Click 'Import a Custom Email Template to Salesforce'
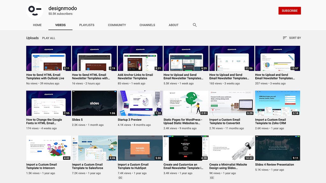Image resolution: width=326 pixels, height=183 pixels. (88, 166)
